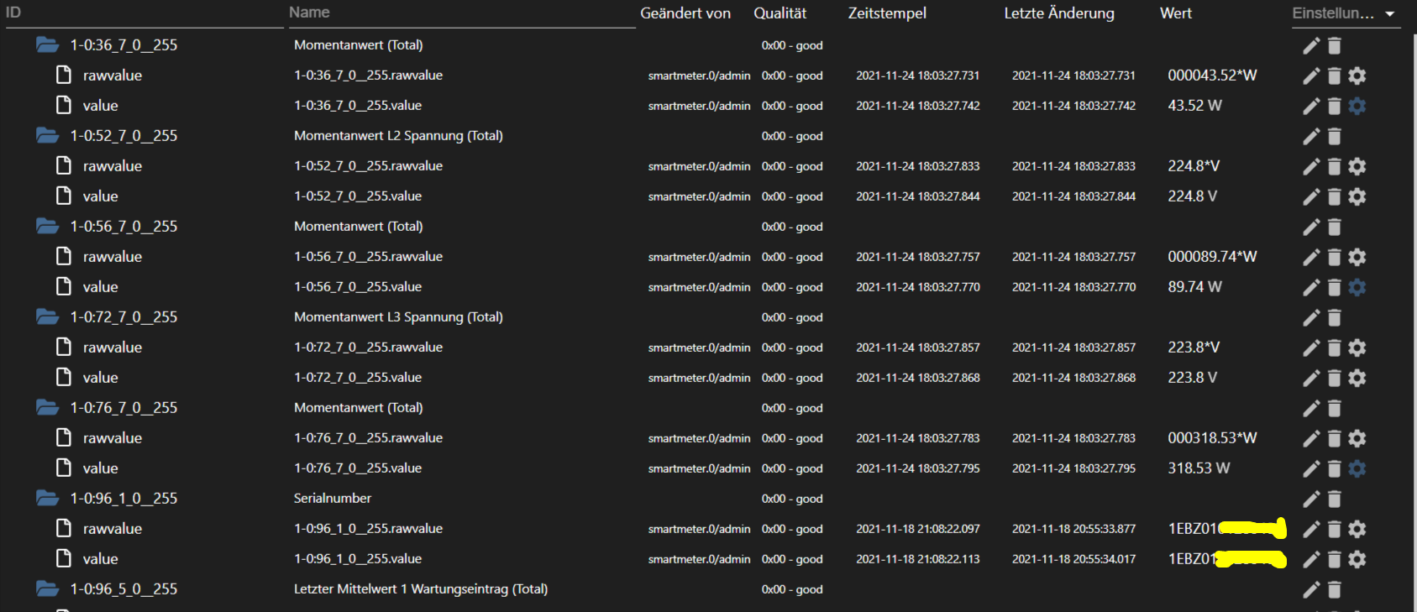Click the Wert column header
This screenshot has width=1417, height=612.
click(1176, 13)
